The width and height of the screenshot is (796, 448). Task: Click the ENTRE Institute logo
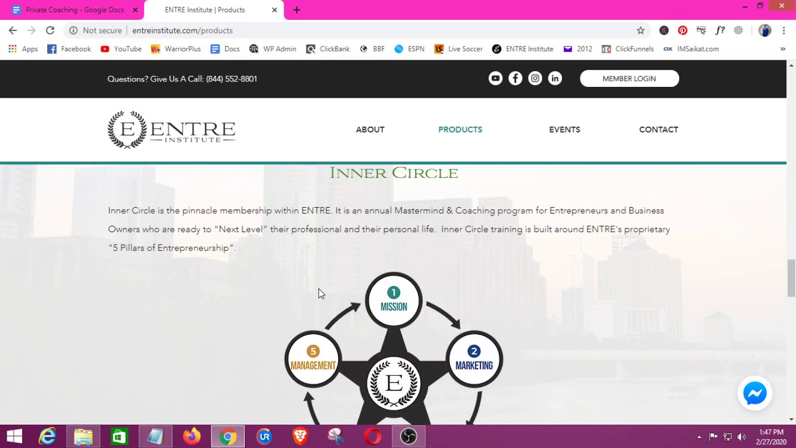click(172, 129)
